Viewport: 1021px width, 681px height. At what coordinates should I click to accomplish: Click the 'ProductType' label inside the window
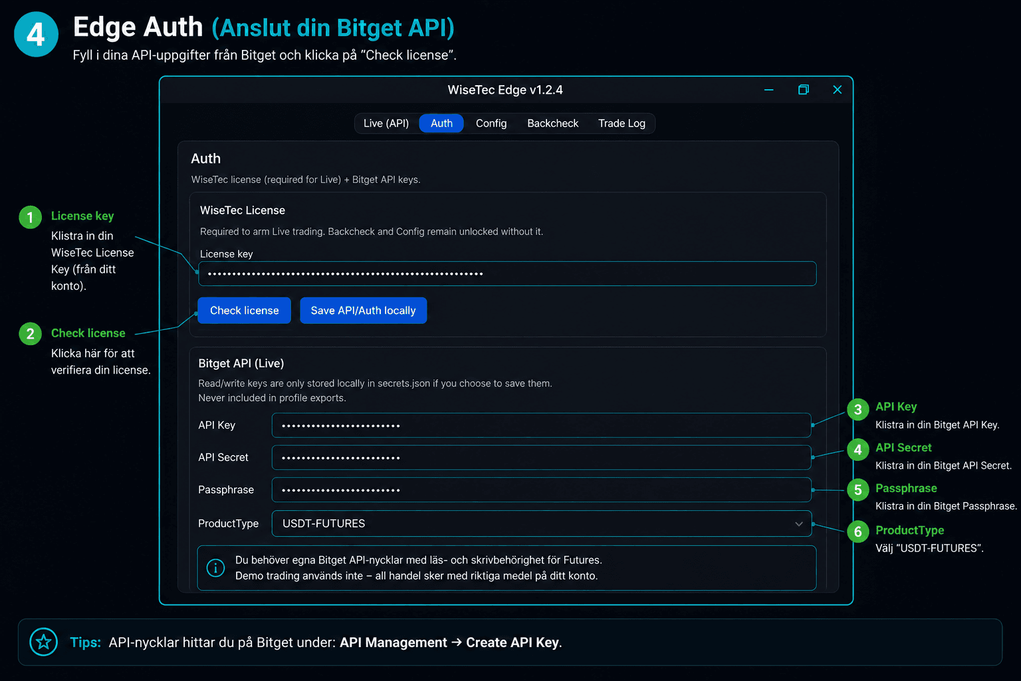pos(228,523)
